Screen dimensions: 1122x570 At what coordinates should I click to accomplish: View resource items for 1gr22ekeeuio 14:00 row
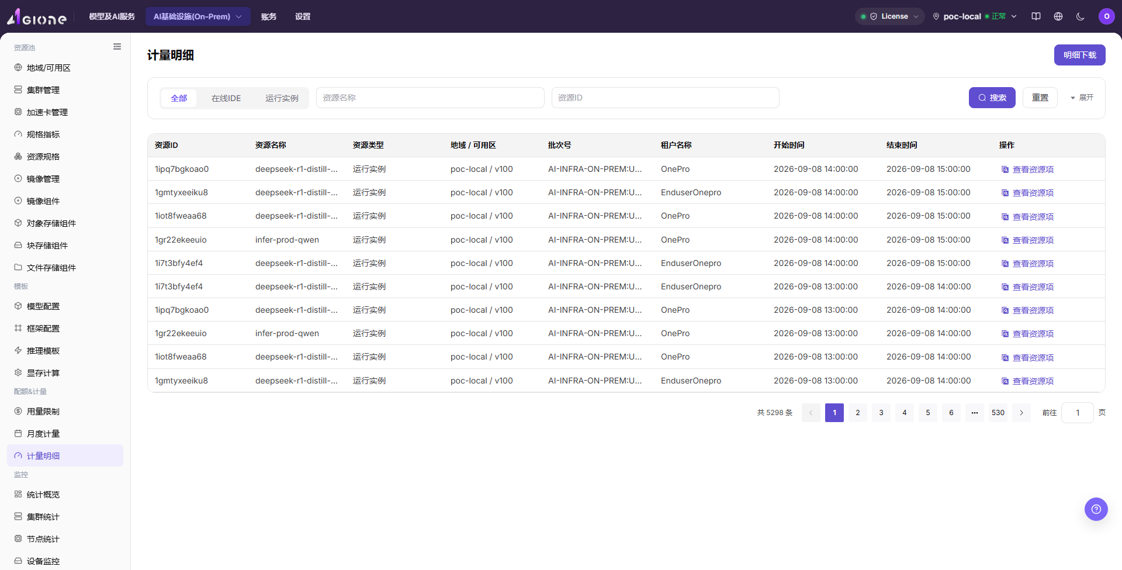[1028, 240]
